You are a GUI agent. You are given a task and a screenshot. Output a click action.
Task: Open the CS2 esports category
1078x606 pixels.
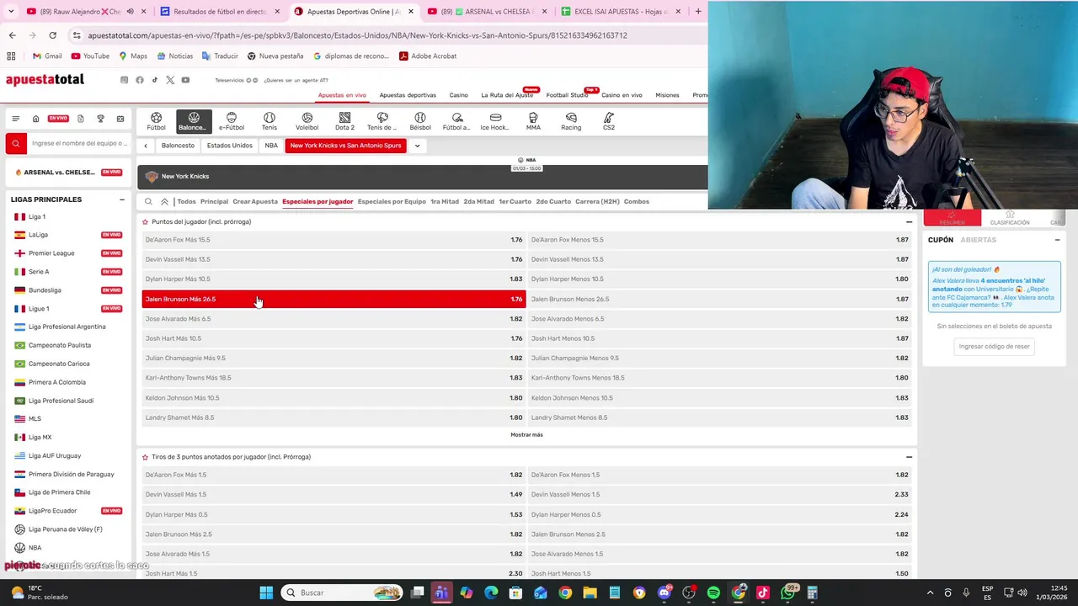[609, 121]
